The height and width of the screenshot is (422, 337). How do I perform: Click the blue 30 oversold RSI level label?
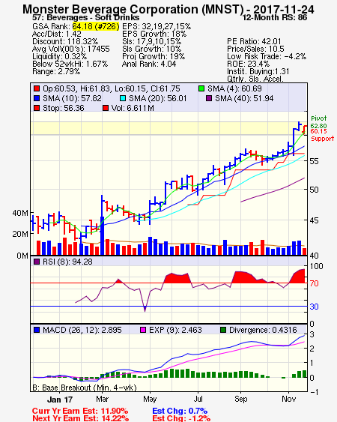[x=314, y=307]
